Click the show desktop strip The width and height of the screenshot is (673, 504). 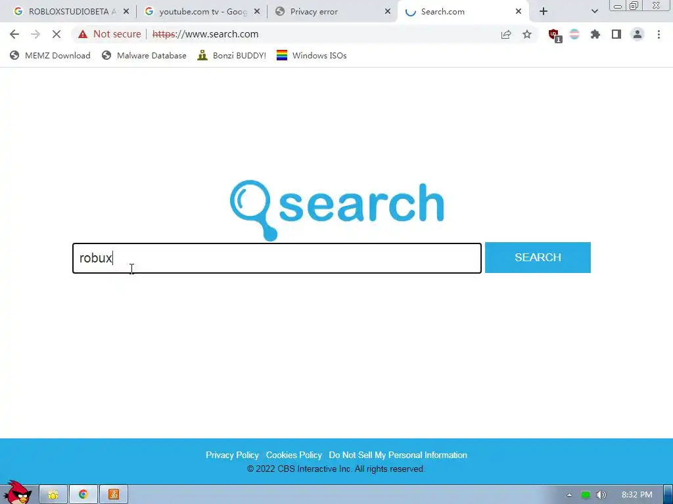tap(668, 495)
